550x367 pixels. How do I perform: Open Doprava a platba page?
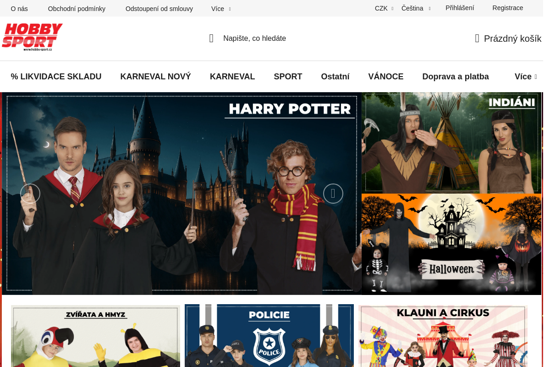tap(456, 77)
